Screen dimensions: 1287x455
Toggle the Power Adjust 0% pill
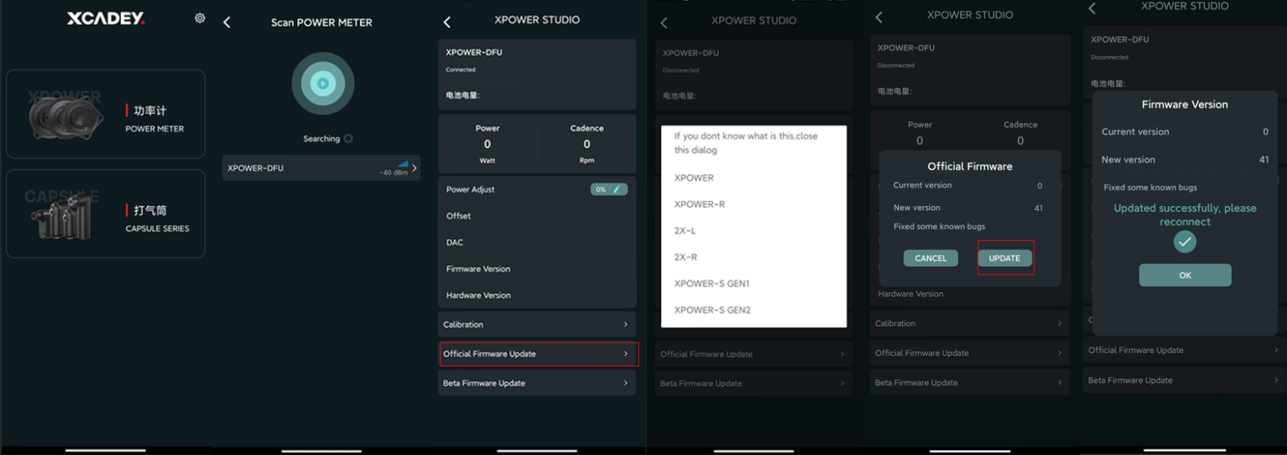pyautogui.click(x=607, y=189)
